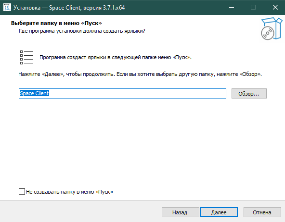Viewport: 285px width, 222px height.
Task: Click the 'Где программа установки должна создать ярлыки?' text
Action: (82, 31)
